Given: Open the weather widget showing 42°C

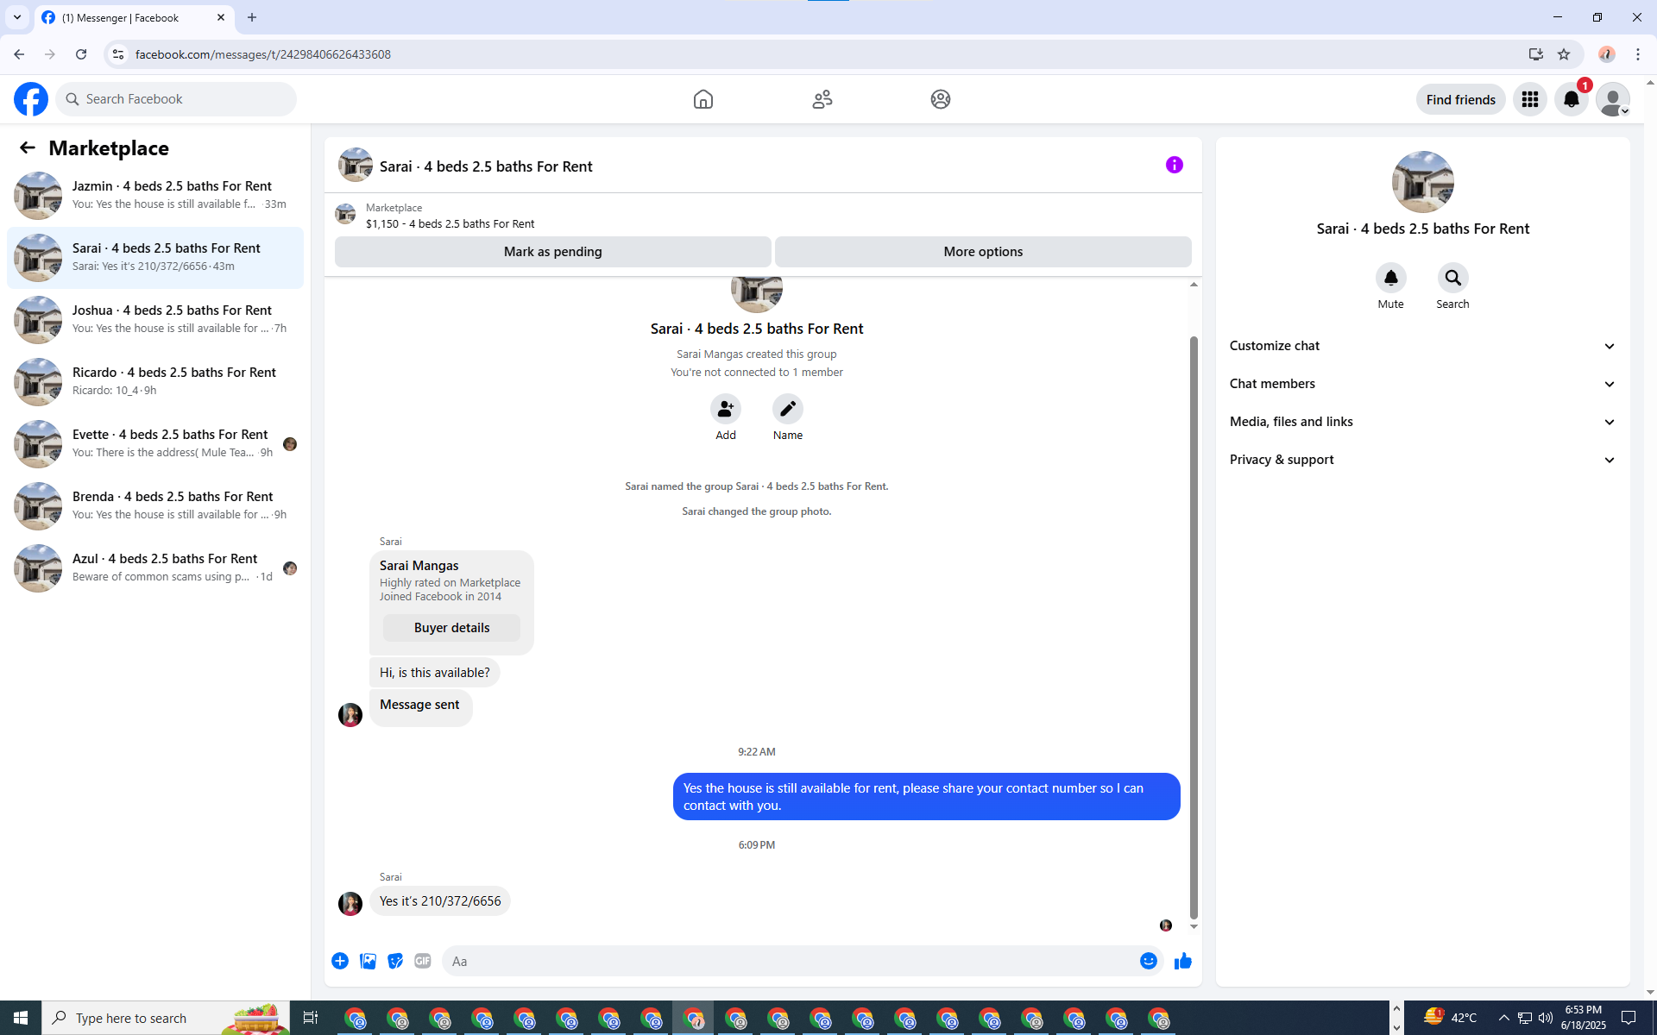Looking at the screenshot, I should click(x=1452, y=1018).
